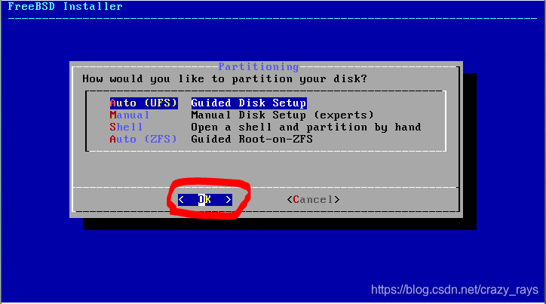Viewport: 546px width, 304px height.
Task: Click the Manual Disk Setup (experts) text
Action: (282, 115)
